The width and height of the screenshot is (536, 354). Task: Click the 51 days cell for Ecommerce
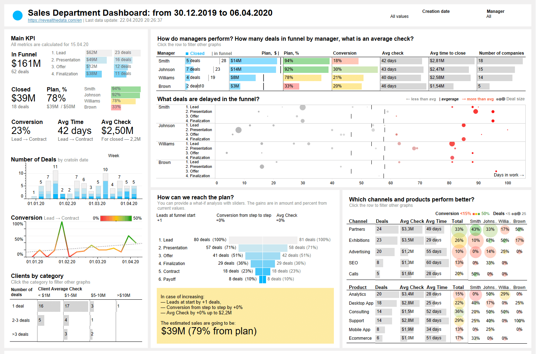(x=436, y=338)
